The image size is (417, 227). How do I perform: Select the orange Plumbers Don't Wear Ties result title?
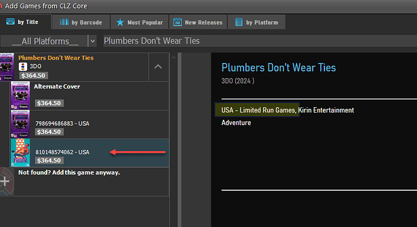[x=56, y=58]
